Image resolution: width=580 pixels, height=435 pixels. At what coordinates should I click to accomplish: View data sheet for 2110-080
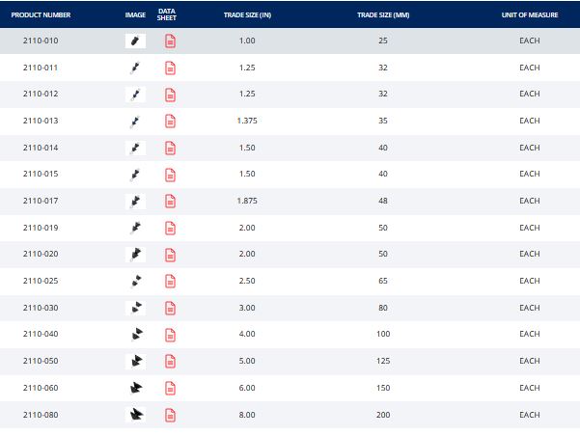(x=170, y=415)
